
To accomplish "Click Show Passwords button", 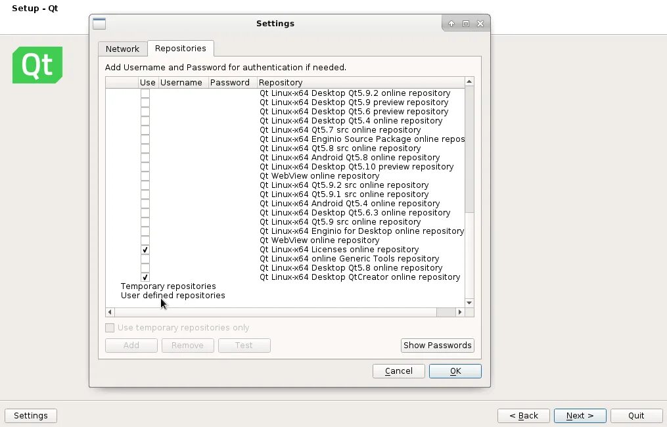I will point(437,346).
